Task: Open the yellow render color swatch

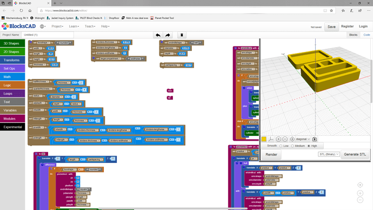Action: point(264,139)
